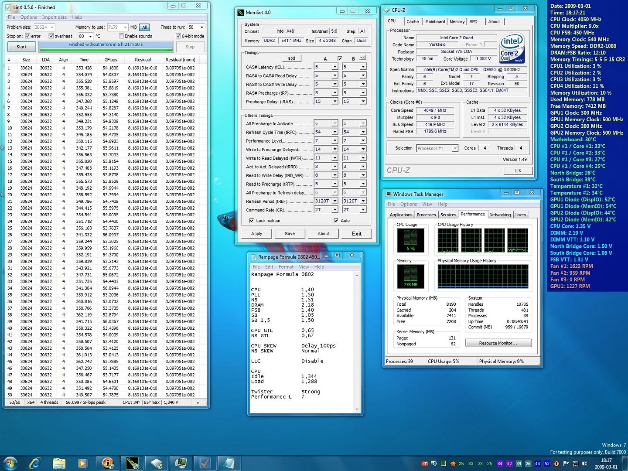Enable sounds checkbox in LinX
This screenshot has height=471, width=628.
[122, 36]
